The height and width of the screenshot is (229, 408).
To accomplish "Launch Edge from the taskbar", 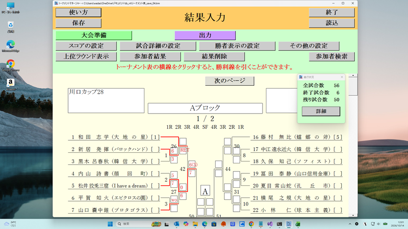I will (204, 224).
